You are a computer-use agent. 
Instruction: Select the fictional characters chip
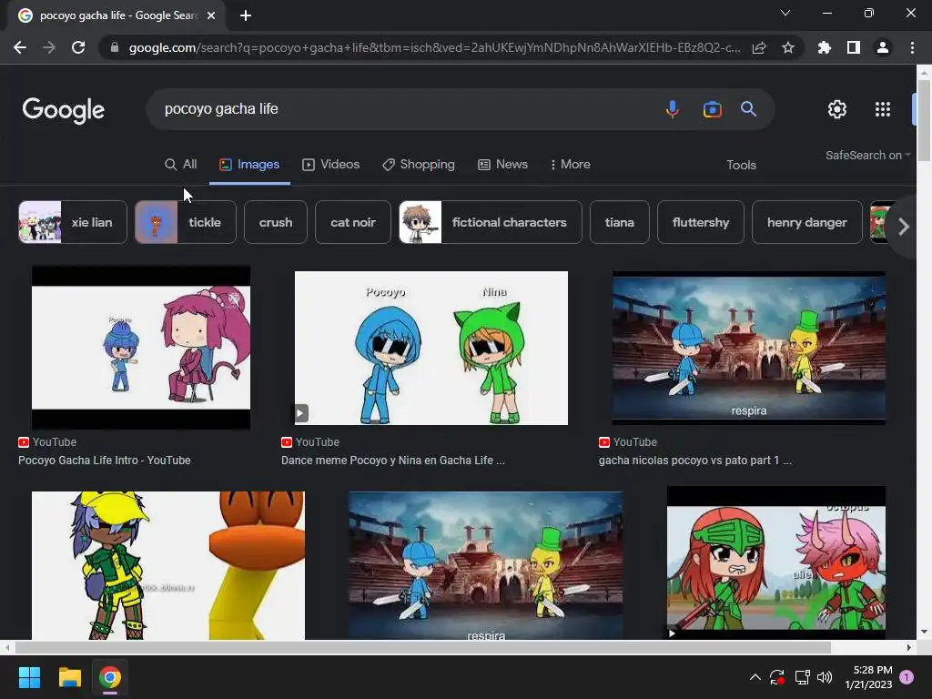[x=491, y=222]
